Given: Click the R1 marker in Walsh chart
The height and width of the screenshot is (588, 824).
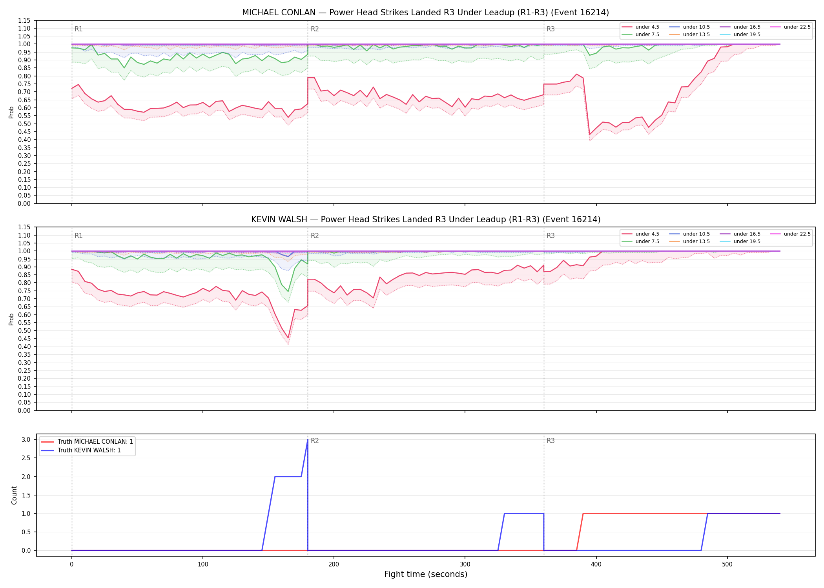Looking at the screenshot, I should 78,236.
